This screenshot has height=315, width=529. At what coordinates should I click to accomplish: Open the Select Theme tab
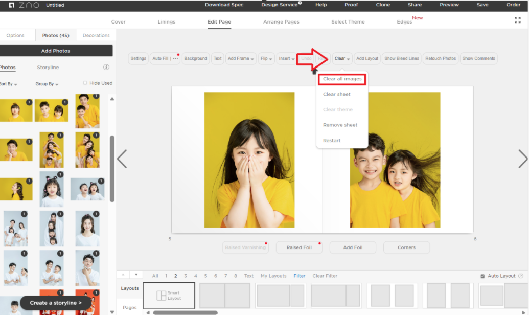tap(348, 21)
